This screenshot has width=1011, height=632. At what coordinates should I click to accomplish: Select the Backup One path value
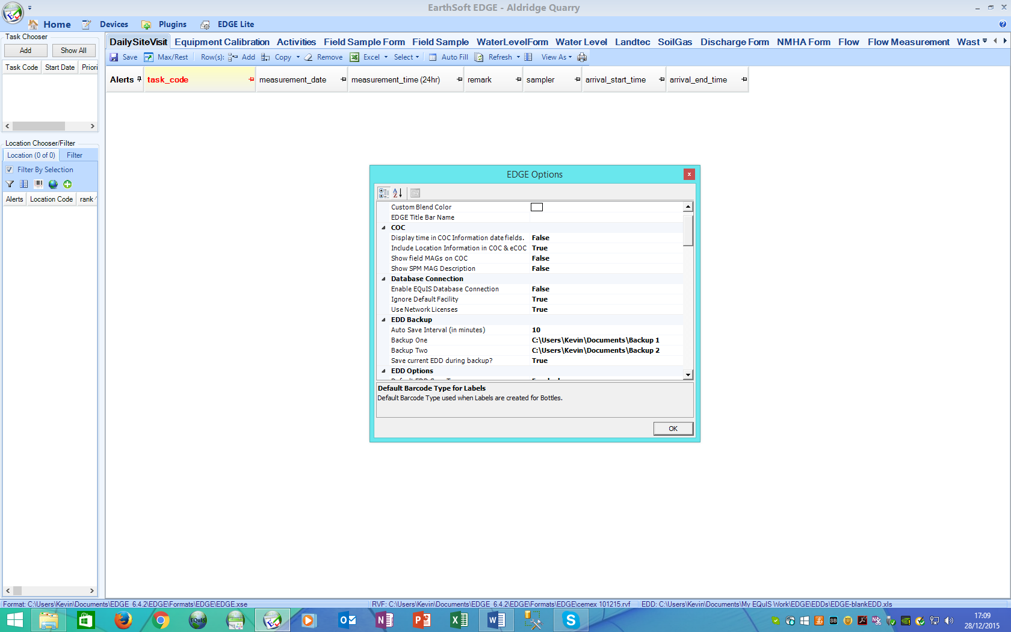pyautogui.click(x=596, y=340)
